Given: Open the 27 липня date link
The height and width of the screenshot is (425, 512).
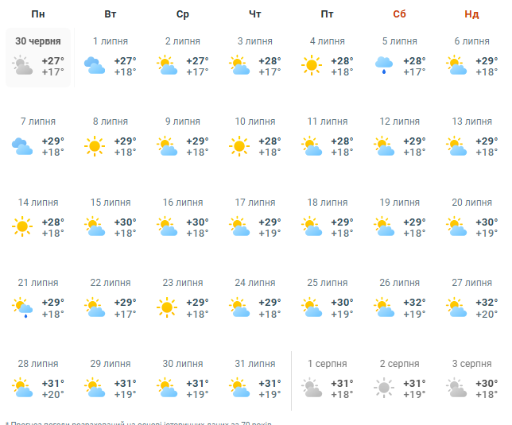Looking at the screenshot, I should pos(472,283).
